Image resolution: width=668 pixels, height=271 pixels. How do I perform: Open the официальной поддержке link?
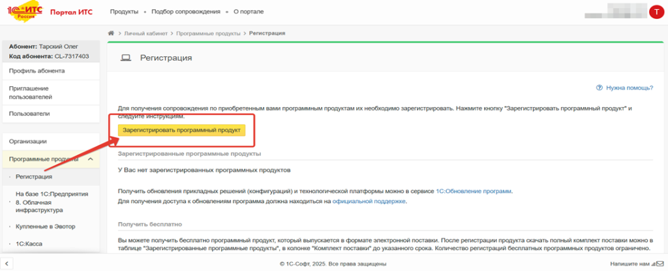pos(369,201)
